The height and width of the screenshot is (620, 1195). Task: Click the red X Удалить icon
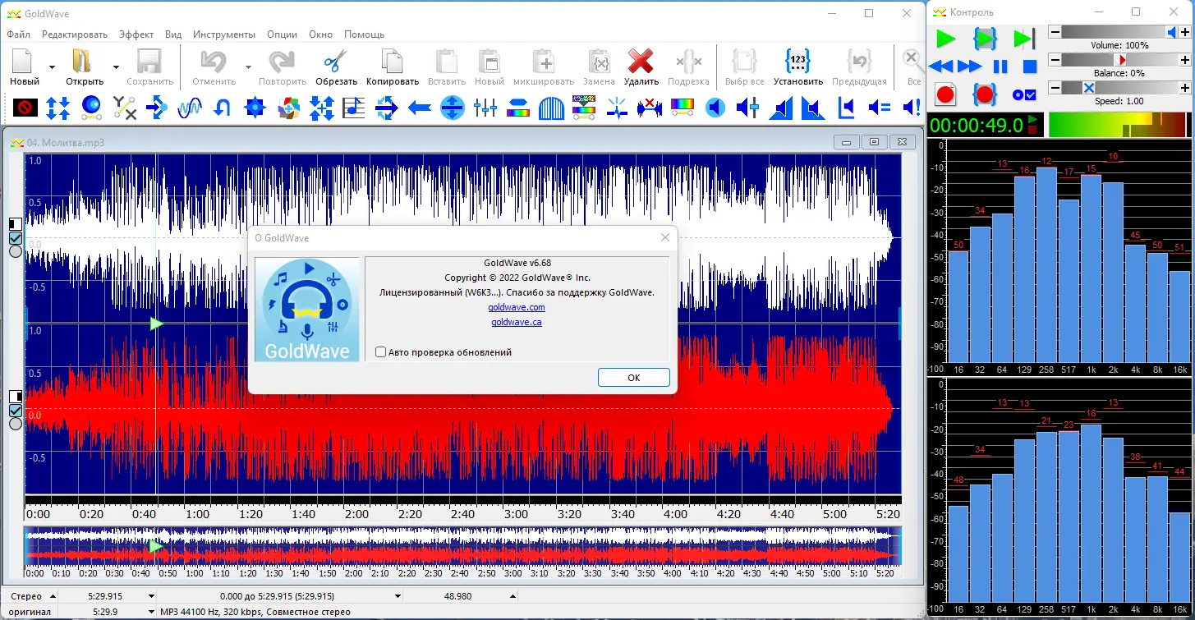point(640,62)
